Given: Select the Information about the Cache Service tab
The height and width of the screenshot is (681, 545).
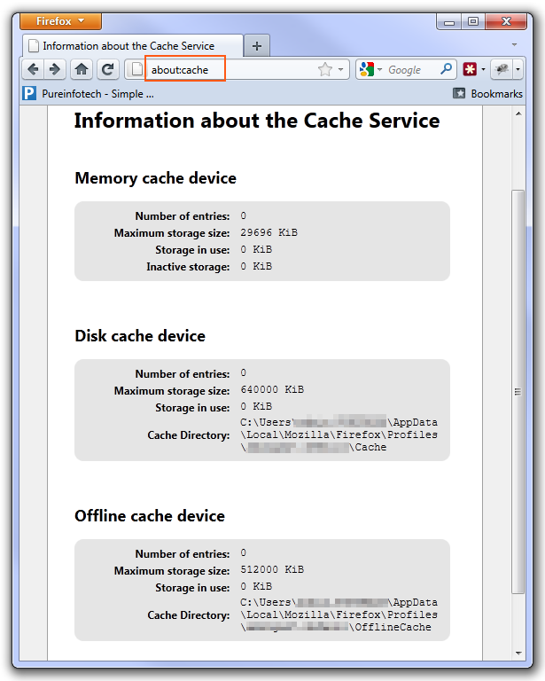Looking at the screenshot, I should click(132, 45).
